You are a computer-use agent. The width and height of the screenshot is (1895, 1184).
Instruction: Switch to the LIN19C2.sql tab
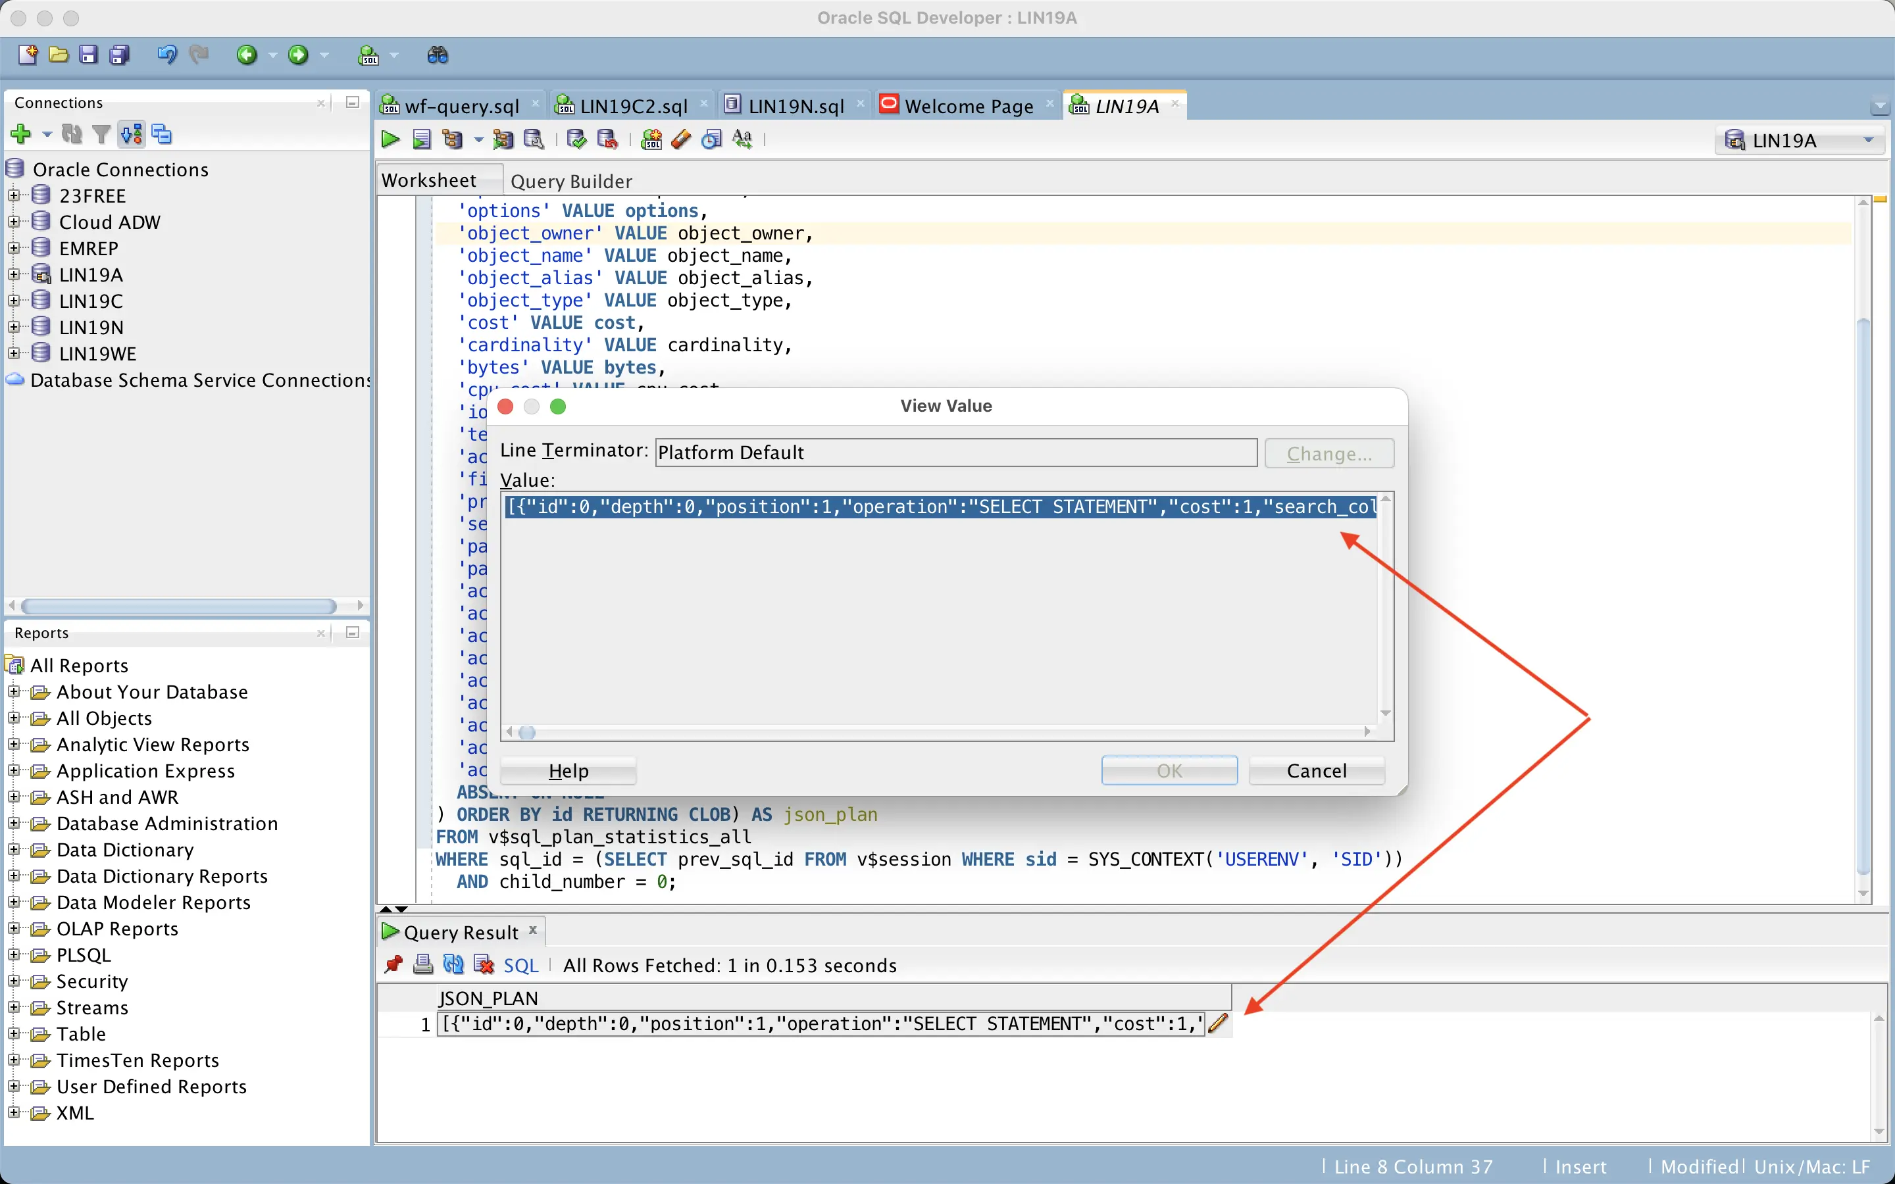click(x=633, y=106)
